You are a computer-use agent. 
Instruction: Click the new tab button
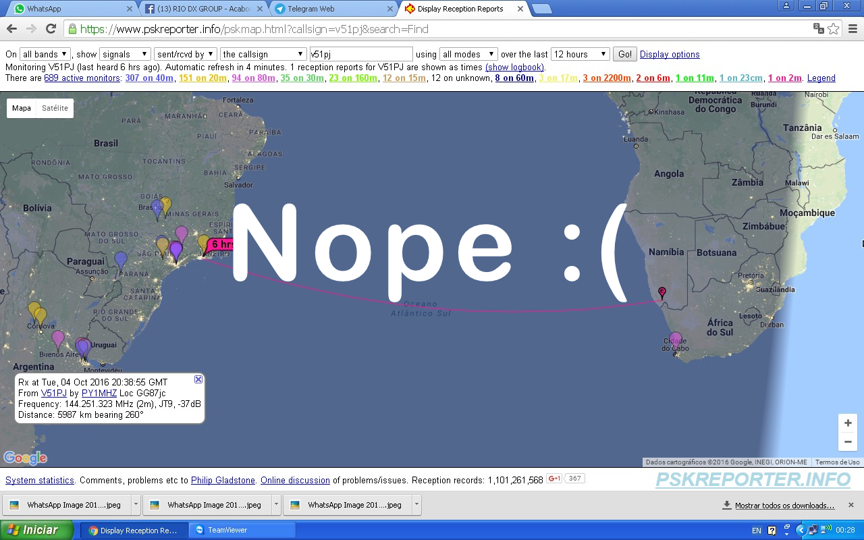coord(542,9)
